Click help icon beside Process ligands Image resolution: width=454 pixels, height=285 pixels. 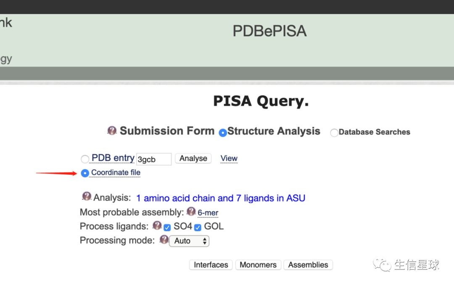(157, 225)
